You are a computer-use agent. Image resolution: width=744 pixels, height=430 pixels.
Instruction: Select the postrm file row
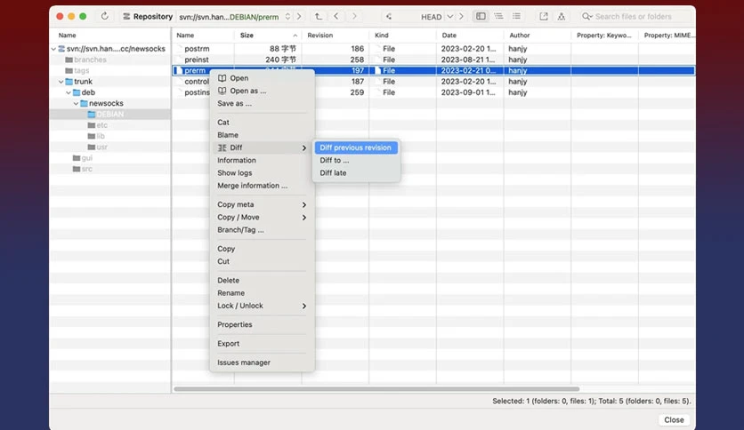(433, 49)
